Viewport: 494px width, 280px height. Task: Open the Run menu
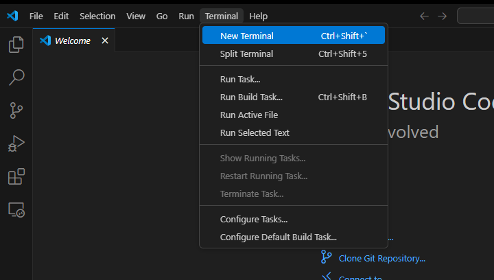186,16
